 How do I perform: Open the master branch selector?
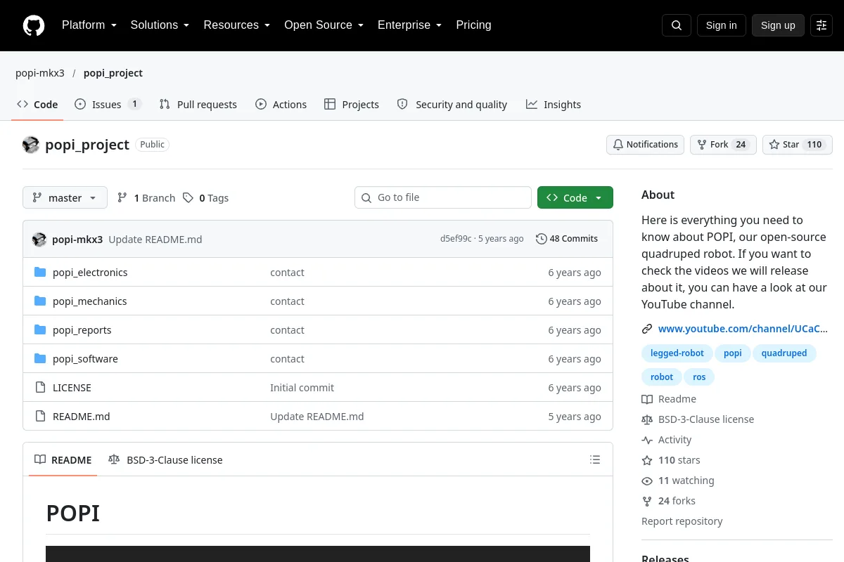65,198
